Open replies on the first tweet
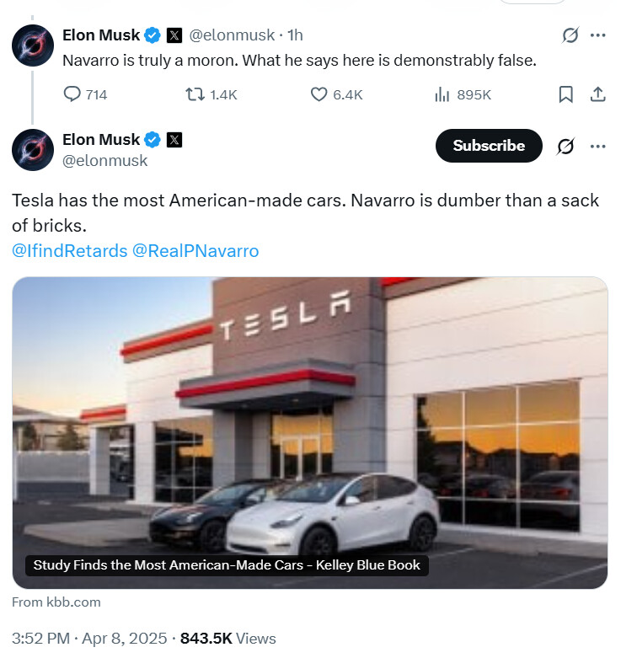The width and height of the screenshot is (621, 658). [85, 94]
